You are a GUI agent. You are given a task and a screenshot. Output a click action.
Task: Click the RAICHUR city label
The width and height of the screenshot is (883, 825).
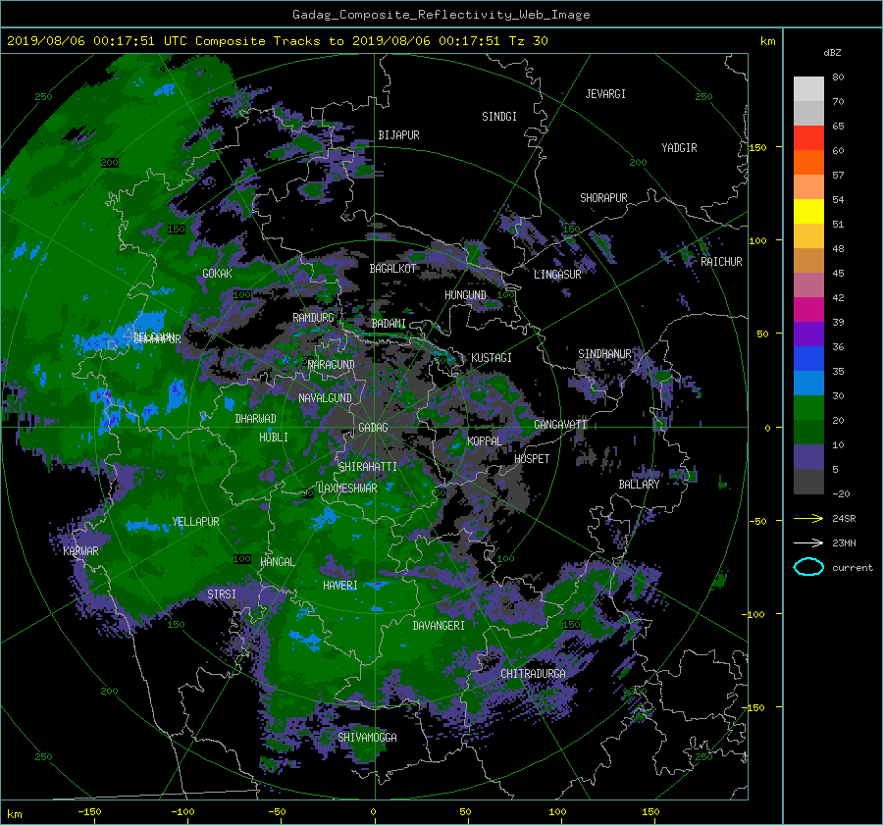pyautogui.click(x=721, y=262)
